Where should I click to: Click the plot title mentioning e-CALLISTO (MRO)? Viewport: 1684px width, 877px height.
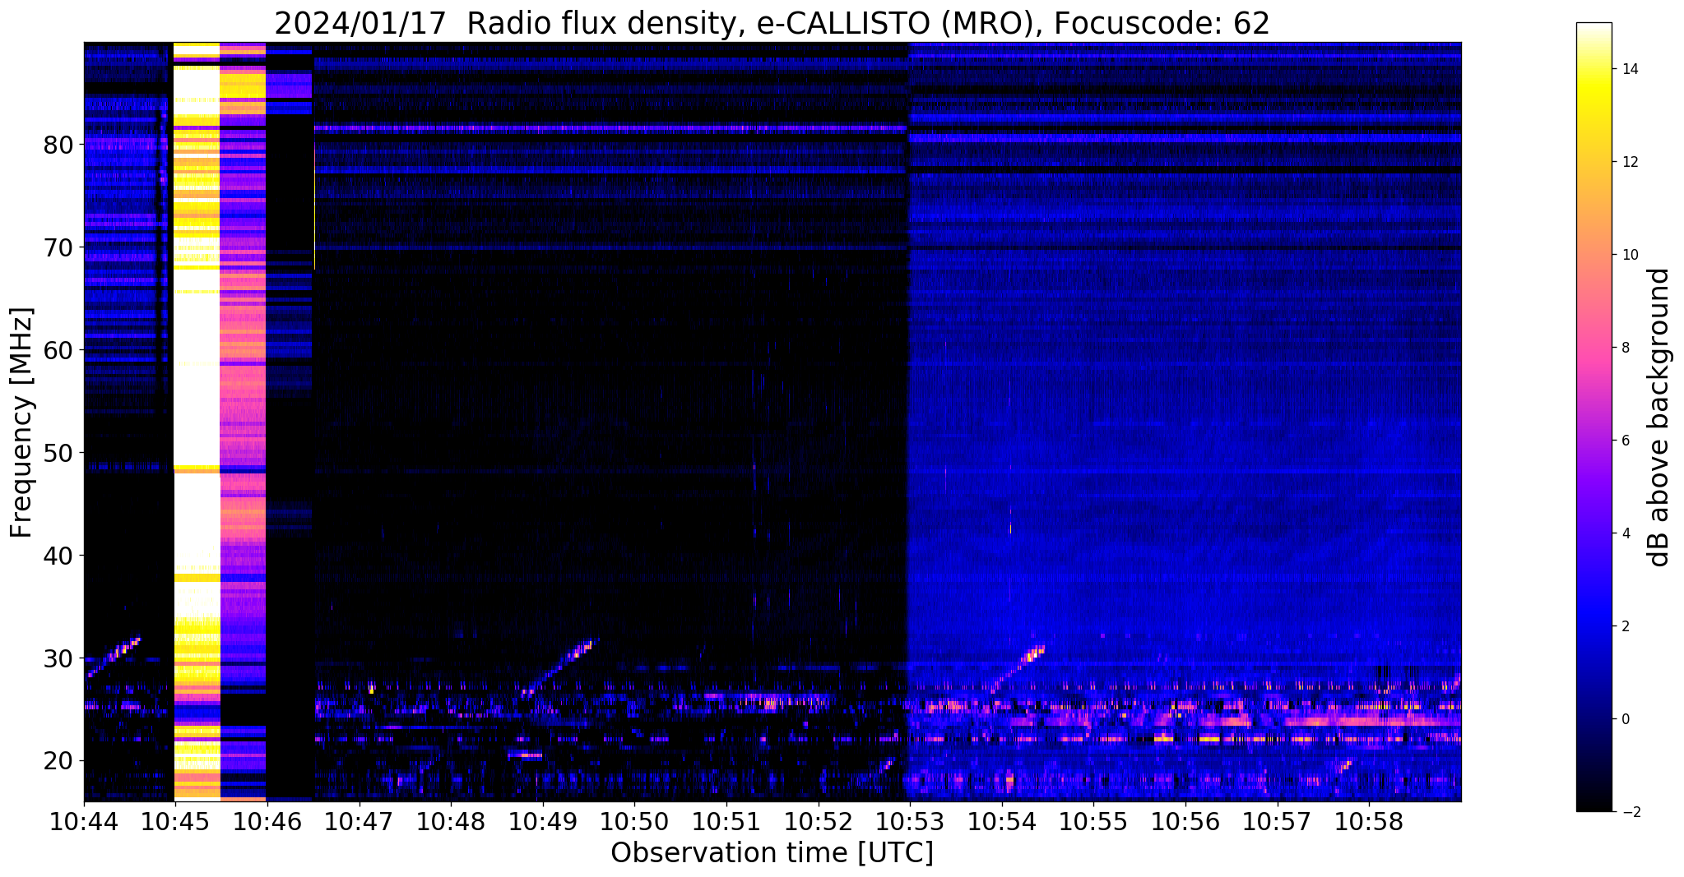tap(772, 23)
